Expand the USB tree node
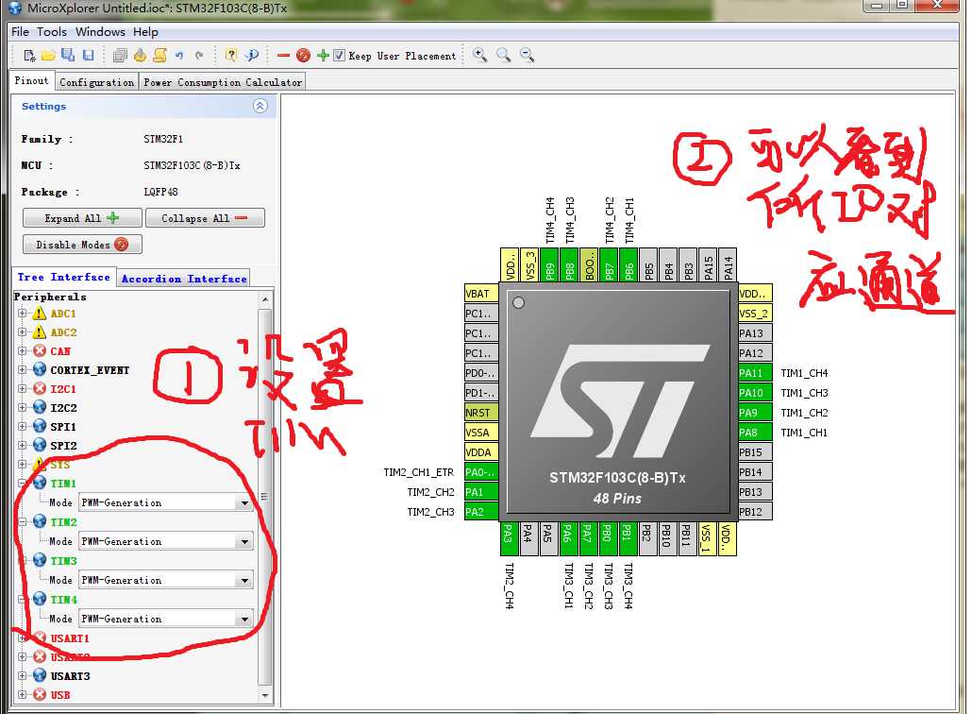This screenshot has width=972, height=714. [23, 695]
